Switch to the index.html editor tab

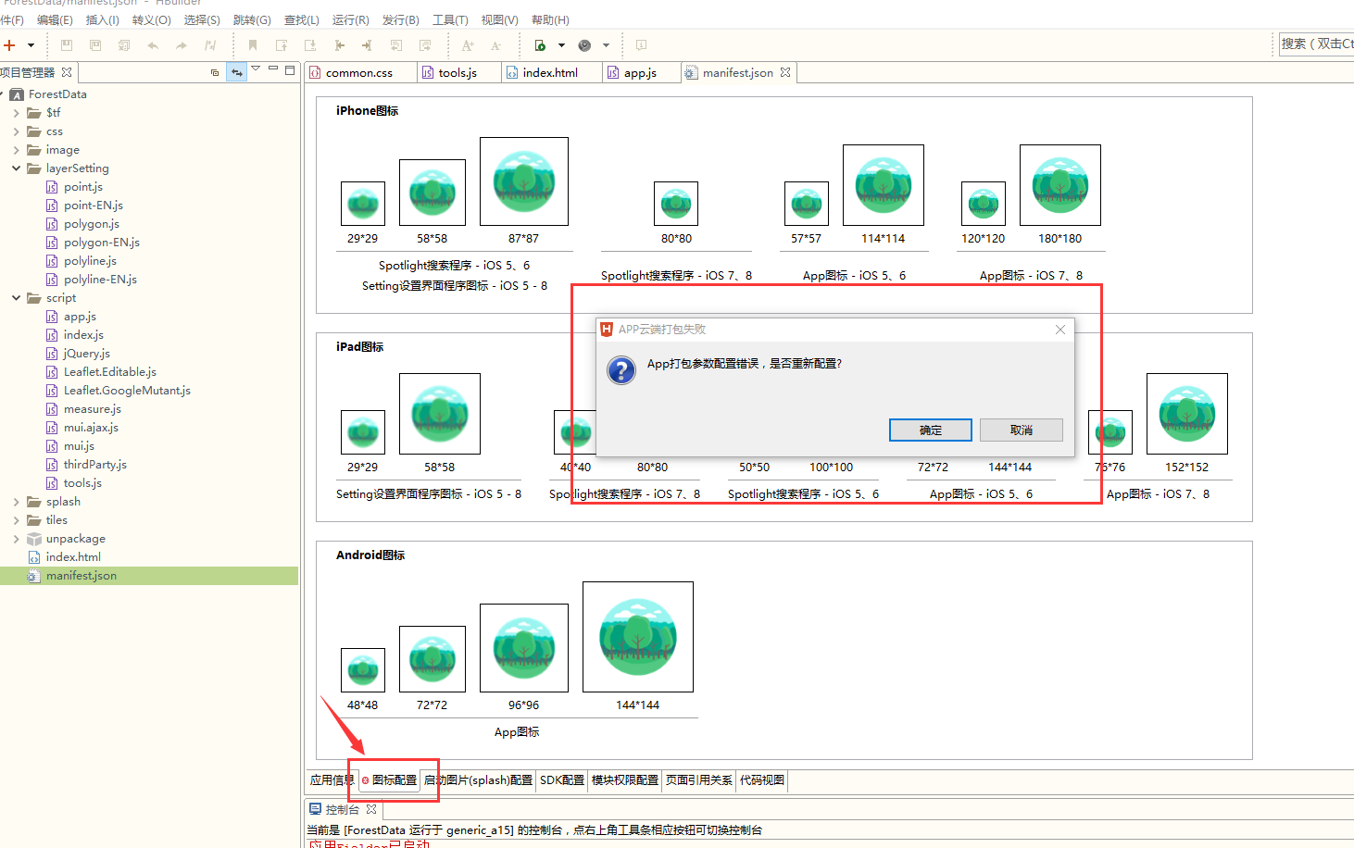point(550,73)
